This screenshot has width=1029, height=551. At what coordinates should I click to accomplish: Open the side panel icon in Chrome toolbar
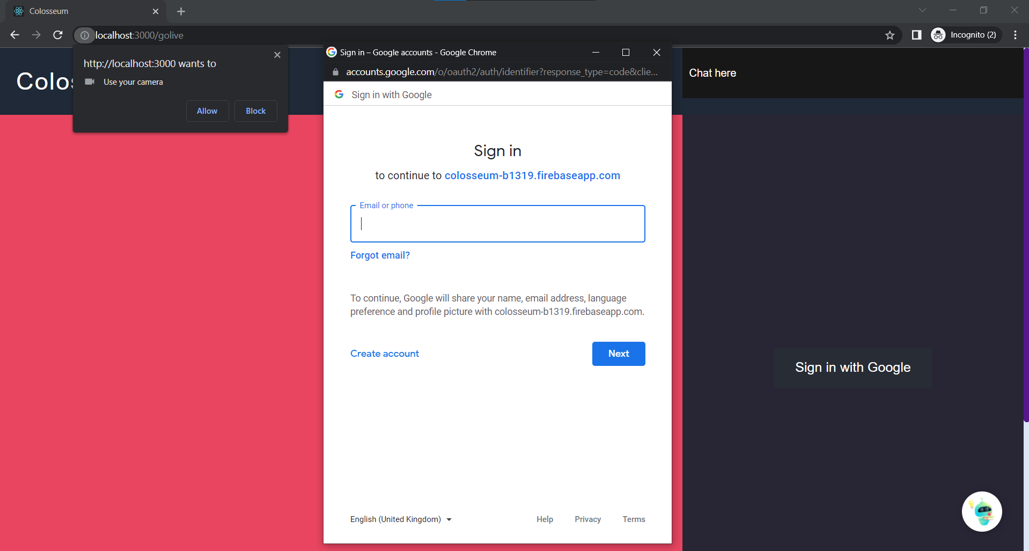[917, 35]
